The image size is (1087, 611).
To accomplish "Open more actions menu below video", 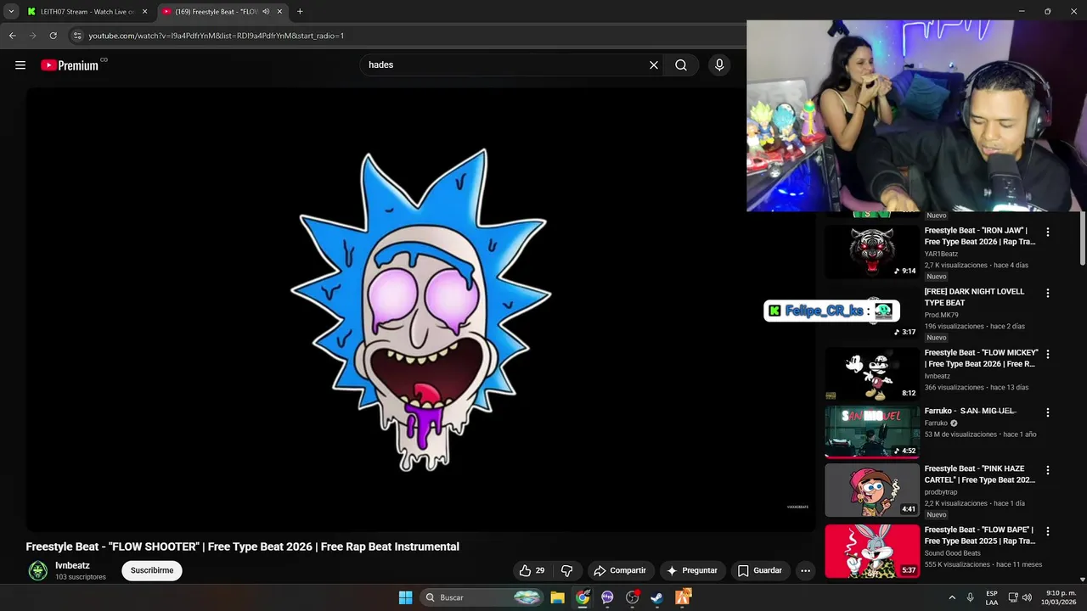I will 805,570.
